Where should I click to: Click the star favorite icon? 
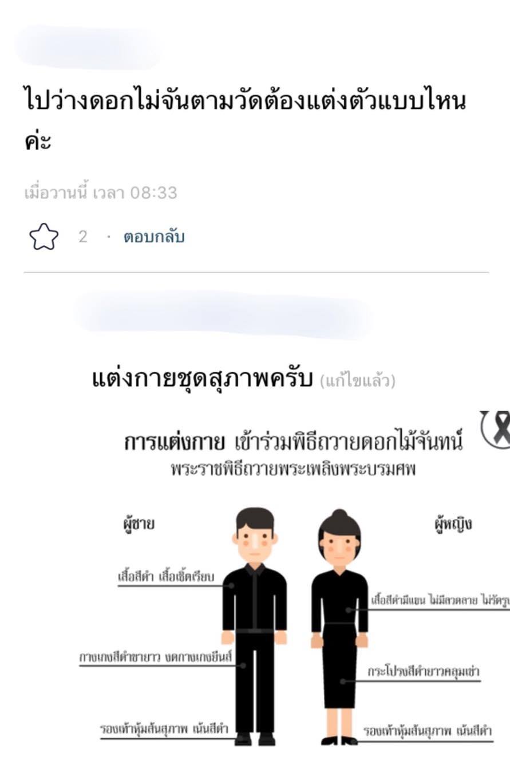(x=44, y=237)
